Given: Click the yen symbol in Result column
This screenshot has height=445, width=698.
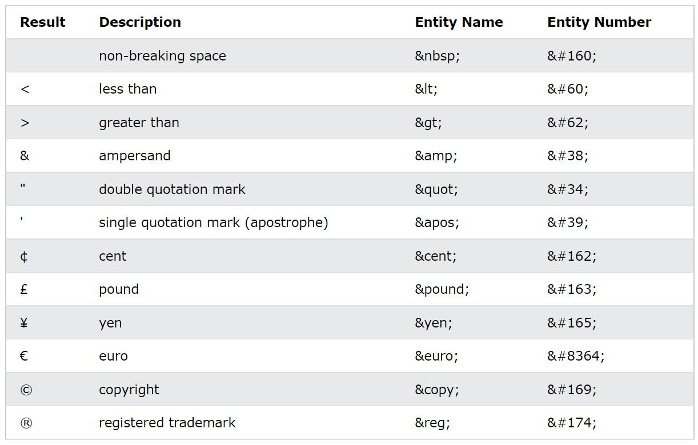Looking at the screenshot, I should pos(24,323).
